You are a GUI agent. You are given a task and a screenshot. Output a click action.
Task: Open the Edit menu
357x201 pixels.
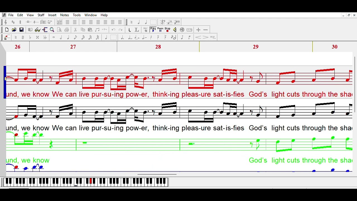20,15
